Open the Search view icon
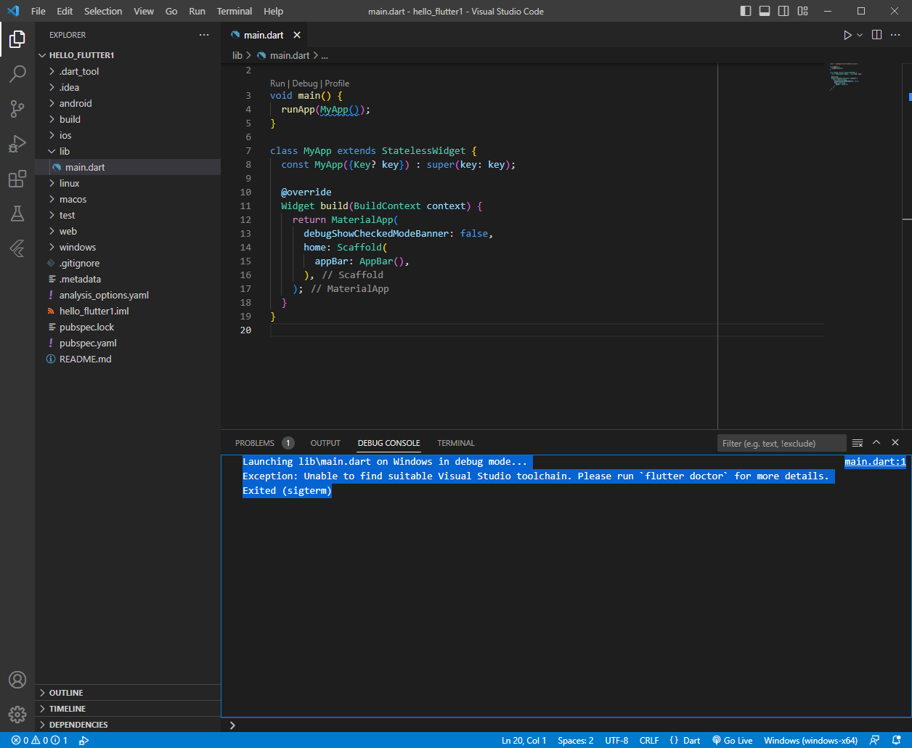 pos(17,74)
